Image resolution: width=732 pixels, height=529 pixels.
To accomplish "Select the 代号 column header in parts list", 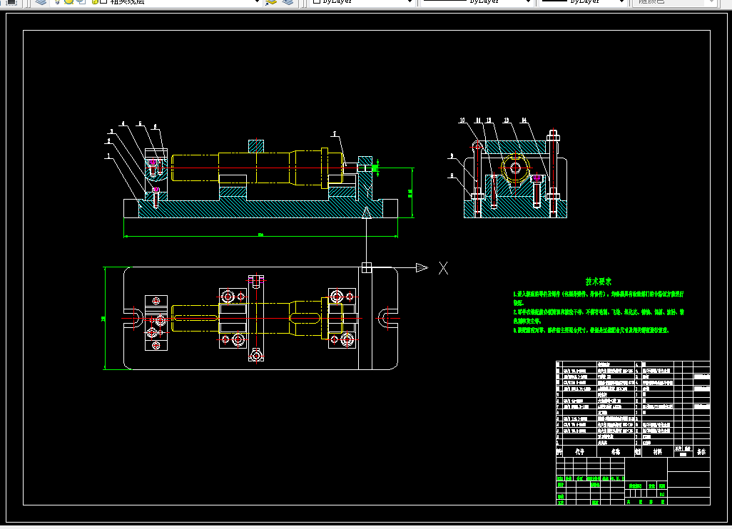I will coord(580,451).
